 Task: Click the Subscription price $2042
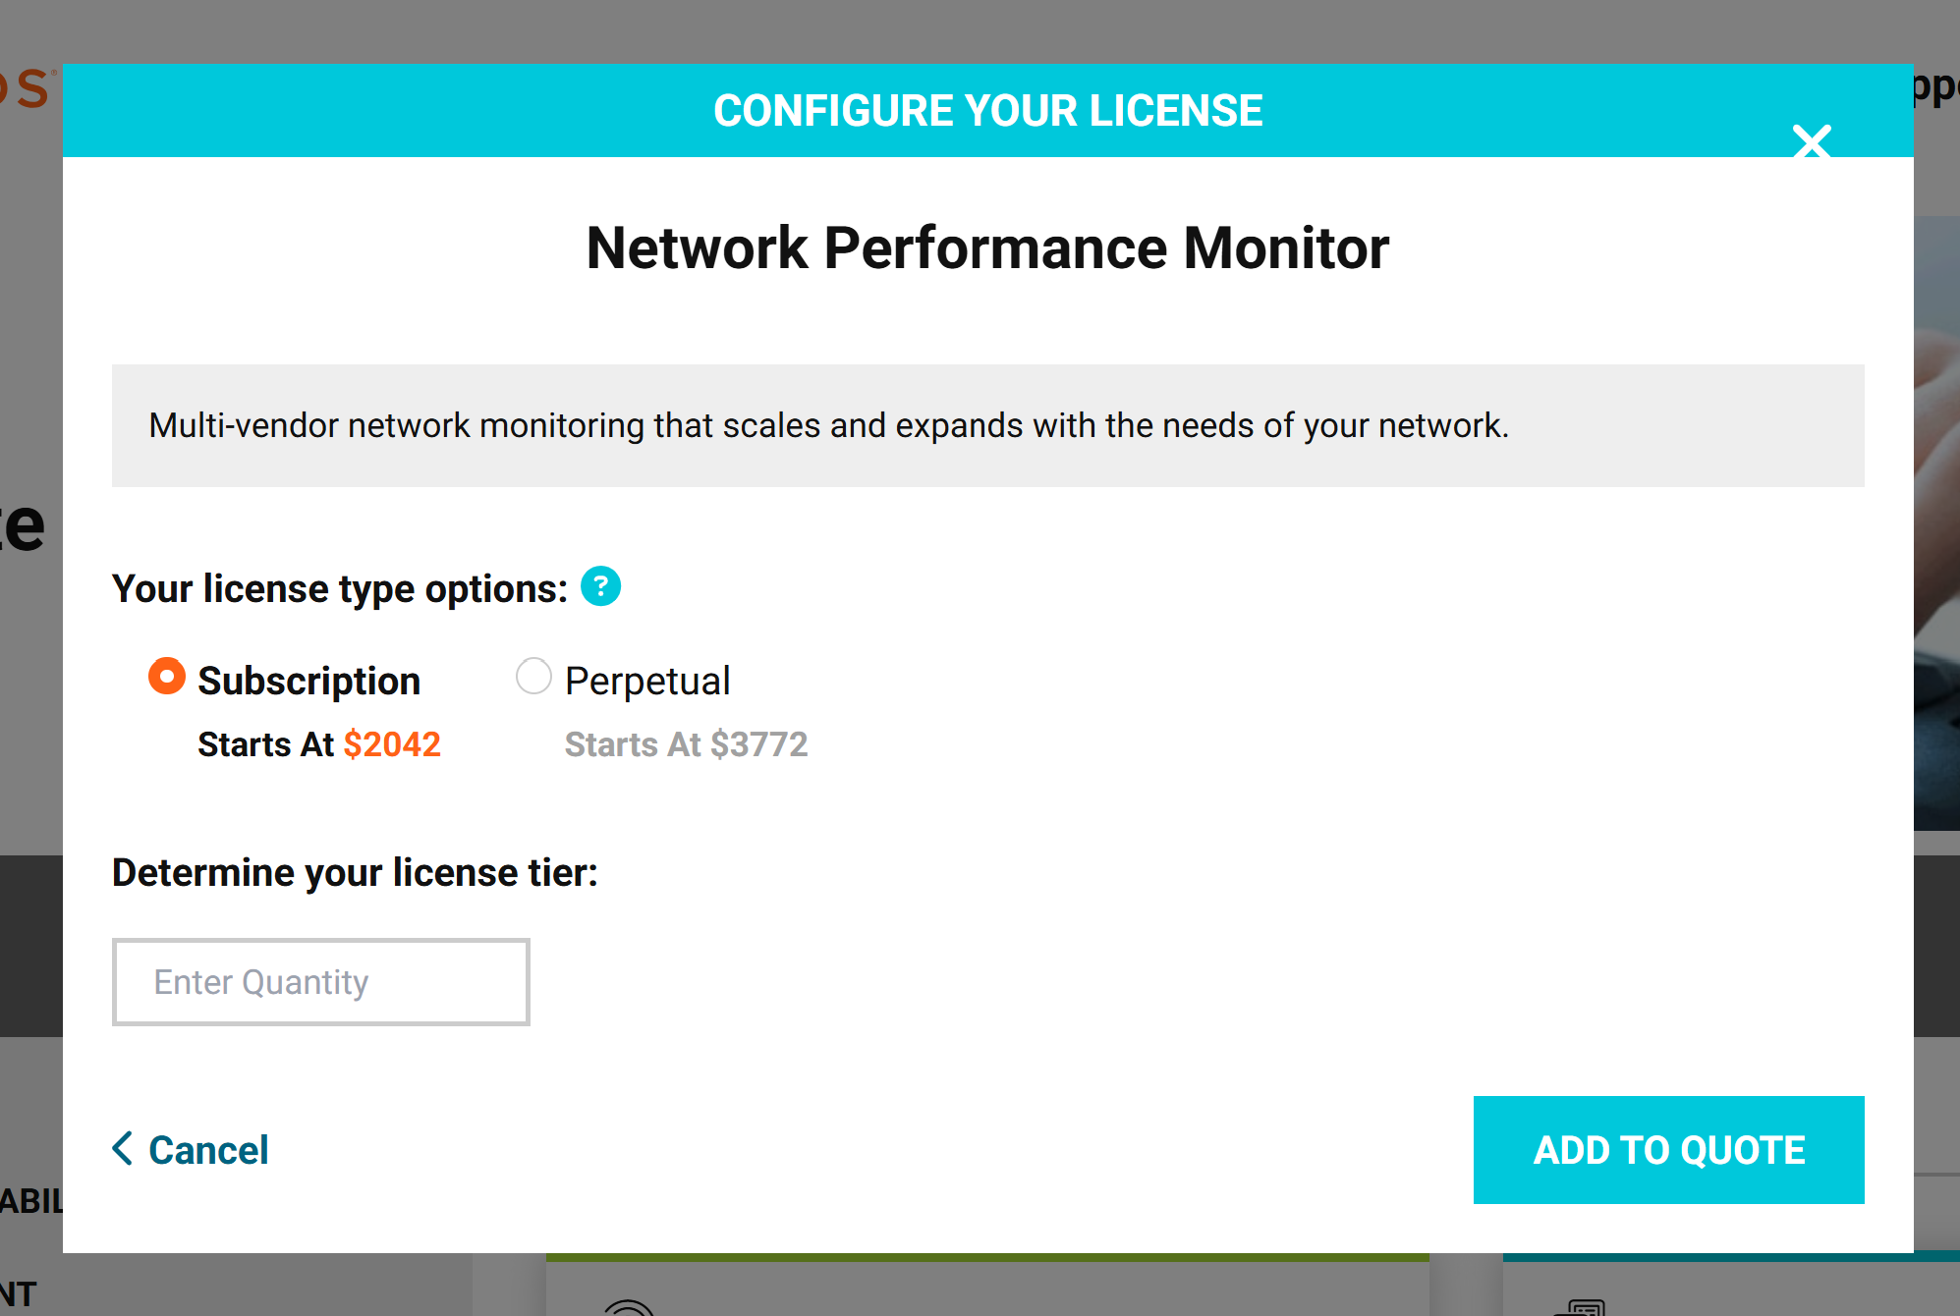392,744
